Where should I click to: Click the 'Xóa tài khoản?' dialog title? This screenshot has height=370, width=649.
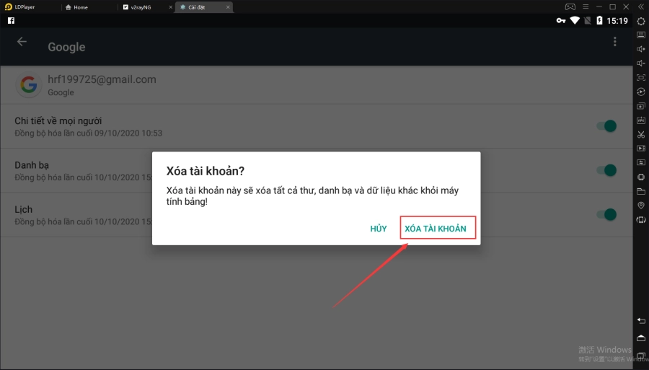(206, 171)
